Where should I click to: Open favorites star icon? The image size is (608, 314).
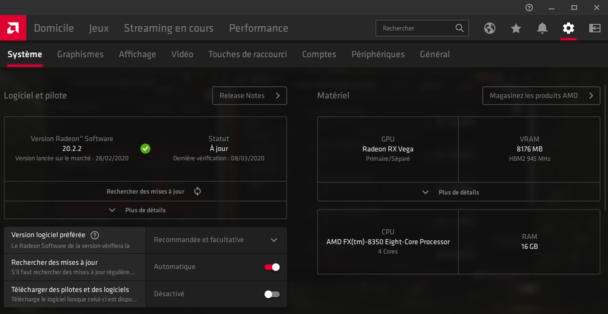click(x=516, y=28)
